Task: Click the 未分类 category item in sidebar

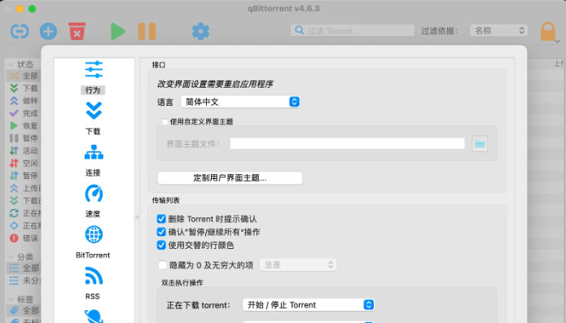Action: [x=24, y=281]
